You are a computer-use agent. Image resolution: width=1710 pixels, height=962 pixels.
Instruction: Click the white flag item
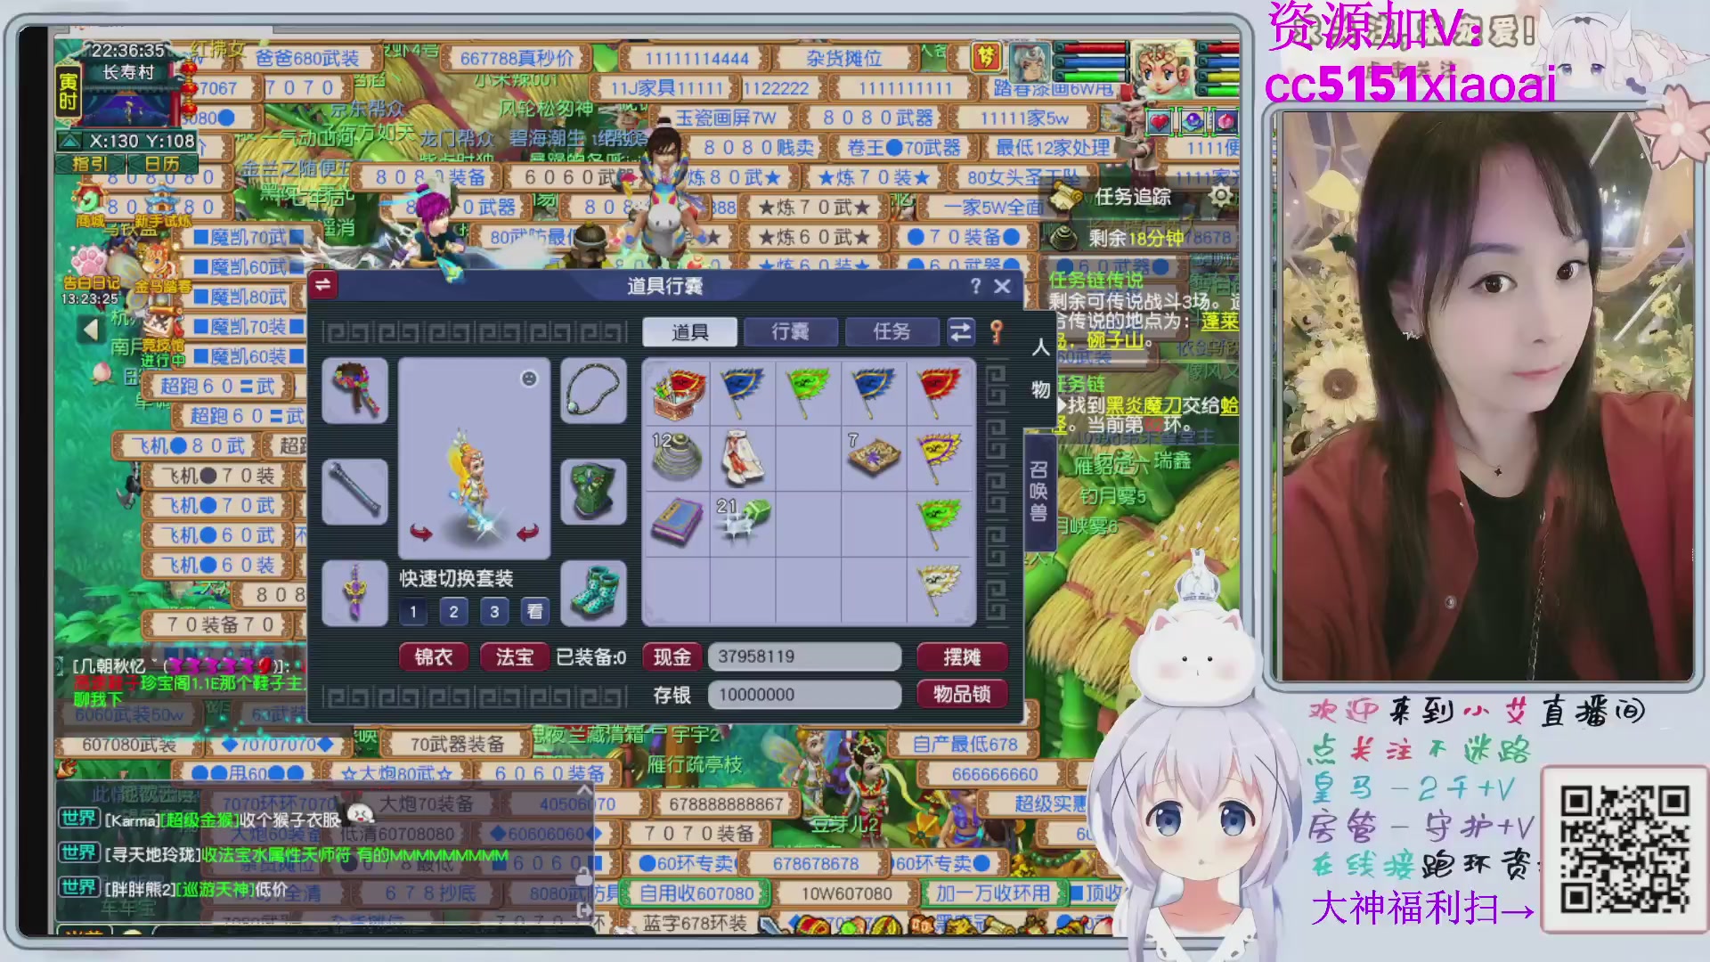pyautogui.click(x=940, y=586)
